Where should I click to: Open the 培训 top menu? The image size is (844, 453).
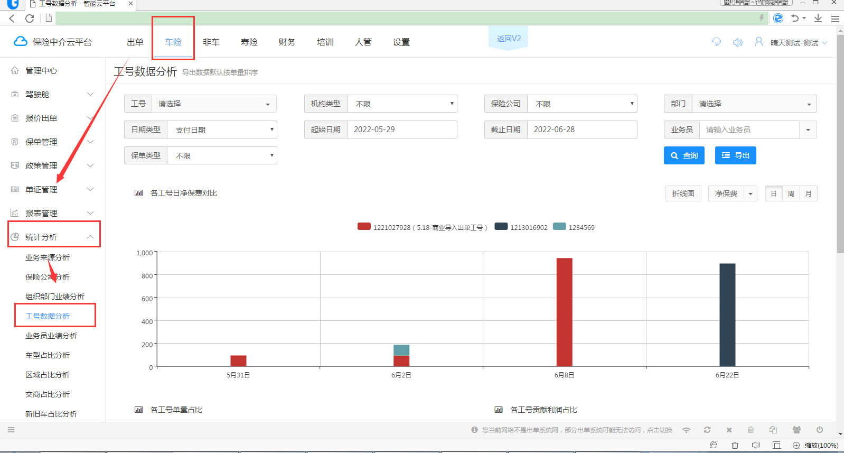pyautogui.click(x=325, y=42)
